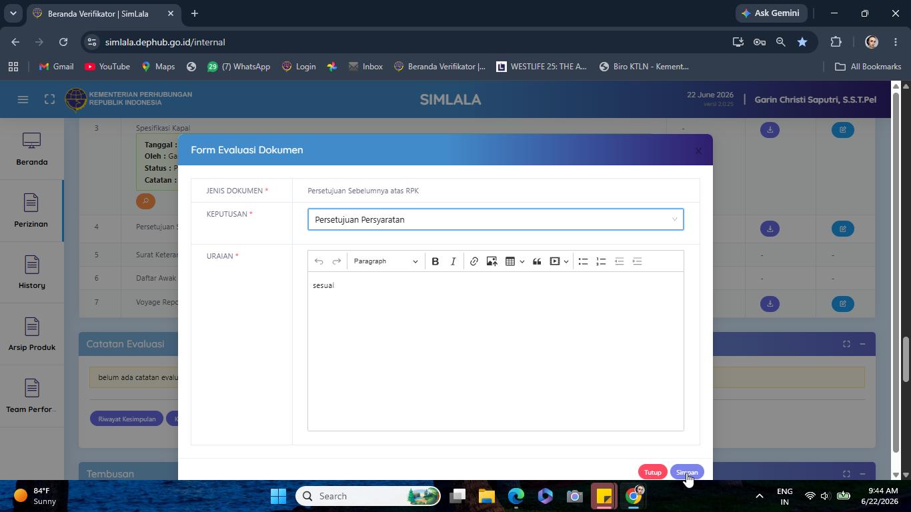Click edit icon for Voyage Report row

[x=842, y=303]
